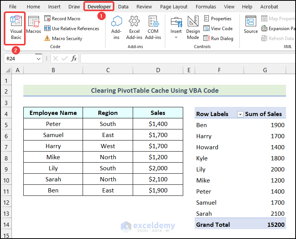Switch to the Formulas tab
Image resolution: width=296 pixels, height=239 pixels.
(x=206, y=7)
